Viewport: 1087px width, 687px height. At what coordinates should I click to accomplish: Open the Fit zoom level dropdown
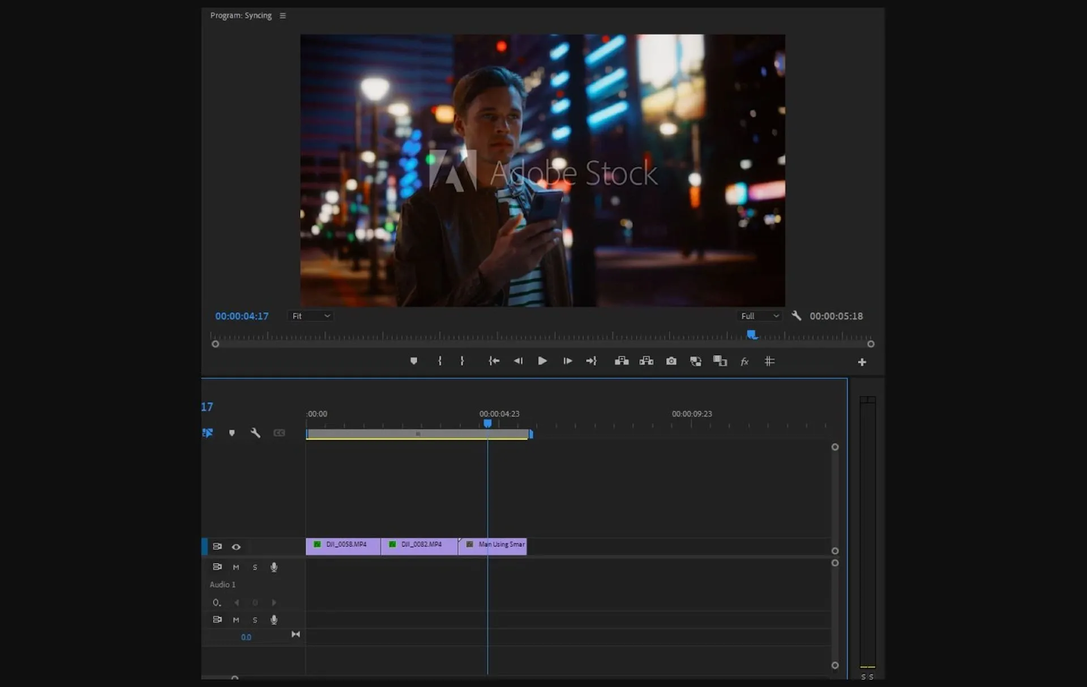(x=310, y=316)
